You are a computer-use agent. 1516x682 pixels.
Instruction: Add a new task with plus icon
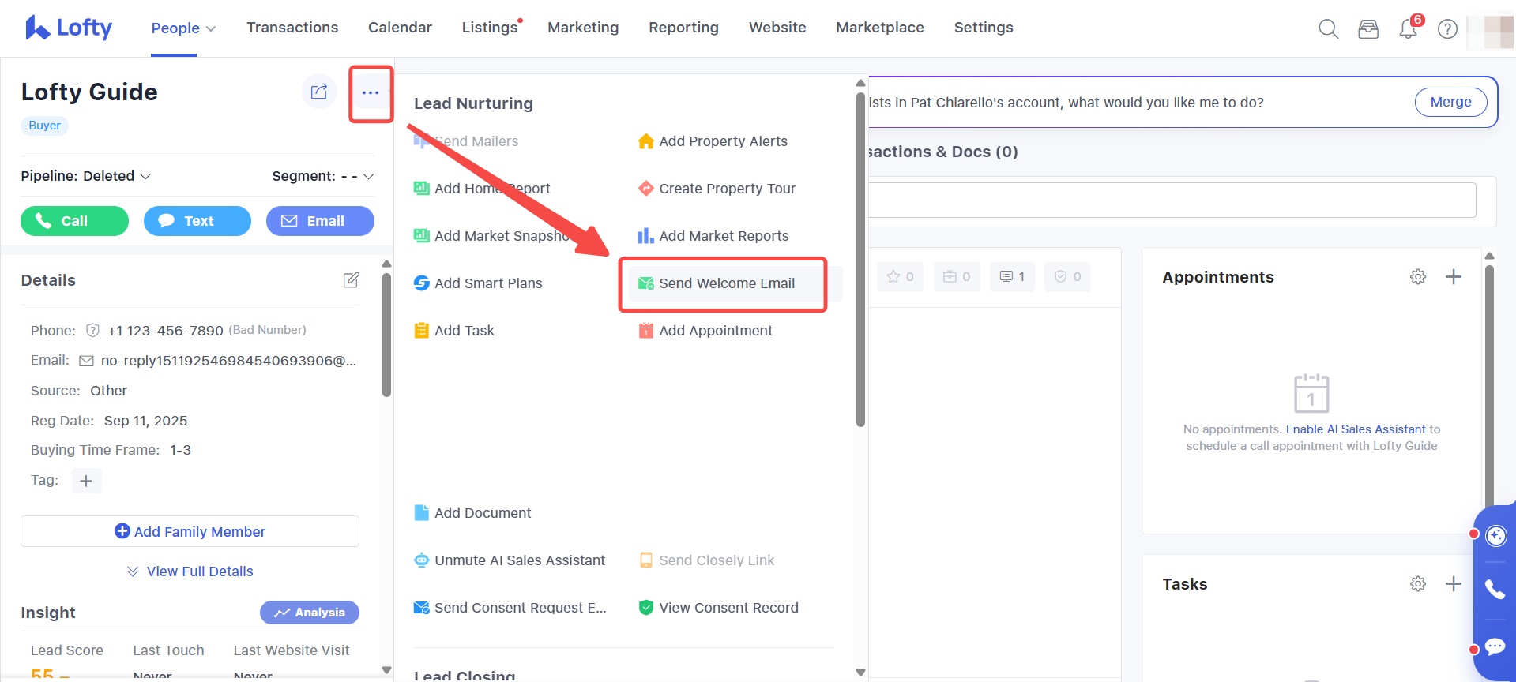click(x=1453, y=584)
